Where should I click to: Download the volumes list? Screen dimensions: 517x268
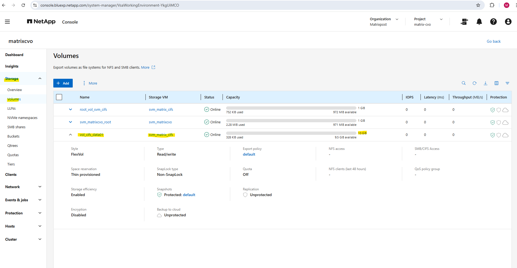tap(485, 83)
